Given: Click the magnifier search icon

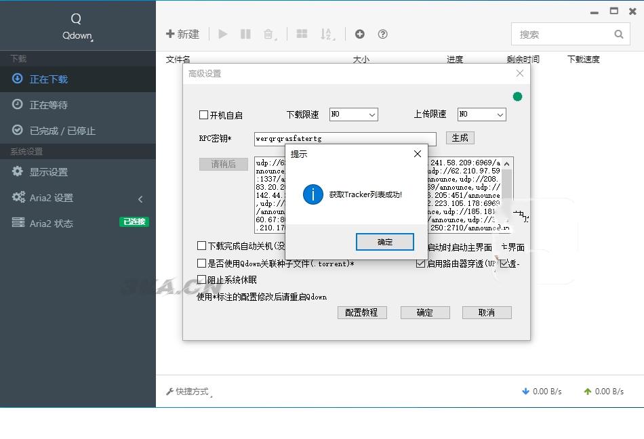Looking at the screenshot, I should (x=619, y=35).
